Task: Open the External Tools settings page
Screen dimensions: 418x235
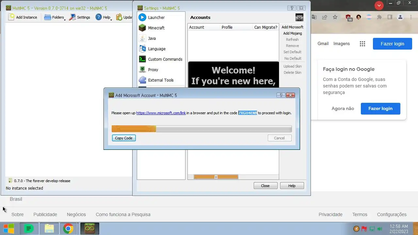Action: [x=161, y=80]
